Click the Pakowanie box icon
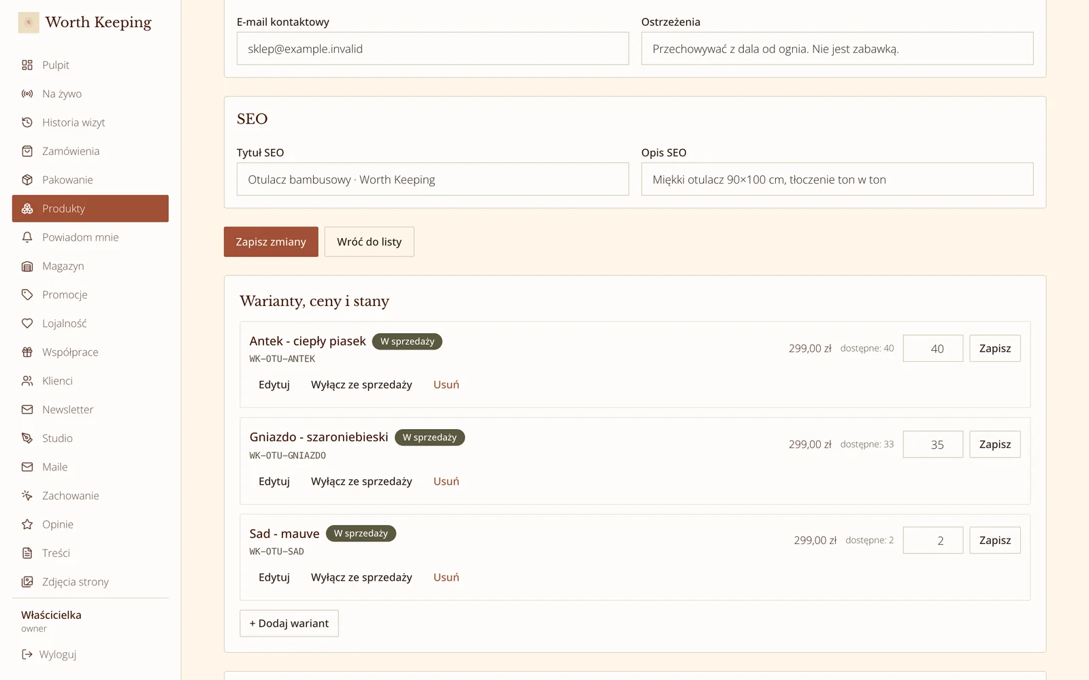The height and width of the screenshot is (680, 1089). tap(27, 180)
